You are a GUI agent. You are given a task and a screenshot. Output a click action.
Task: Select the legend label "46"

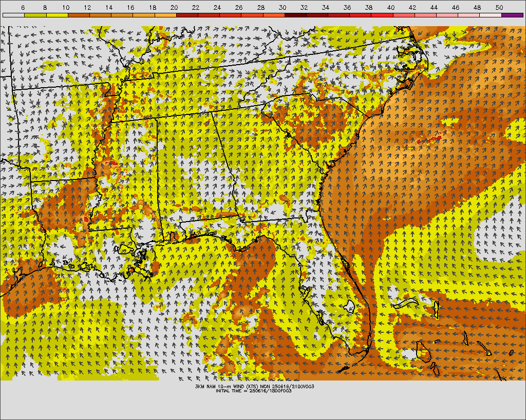(x=456, y=7)
